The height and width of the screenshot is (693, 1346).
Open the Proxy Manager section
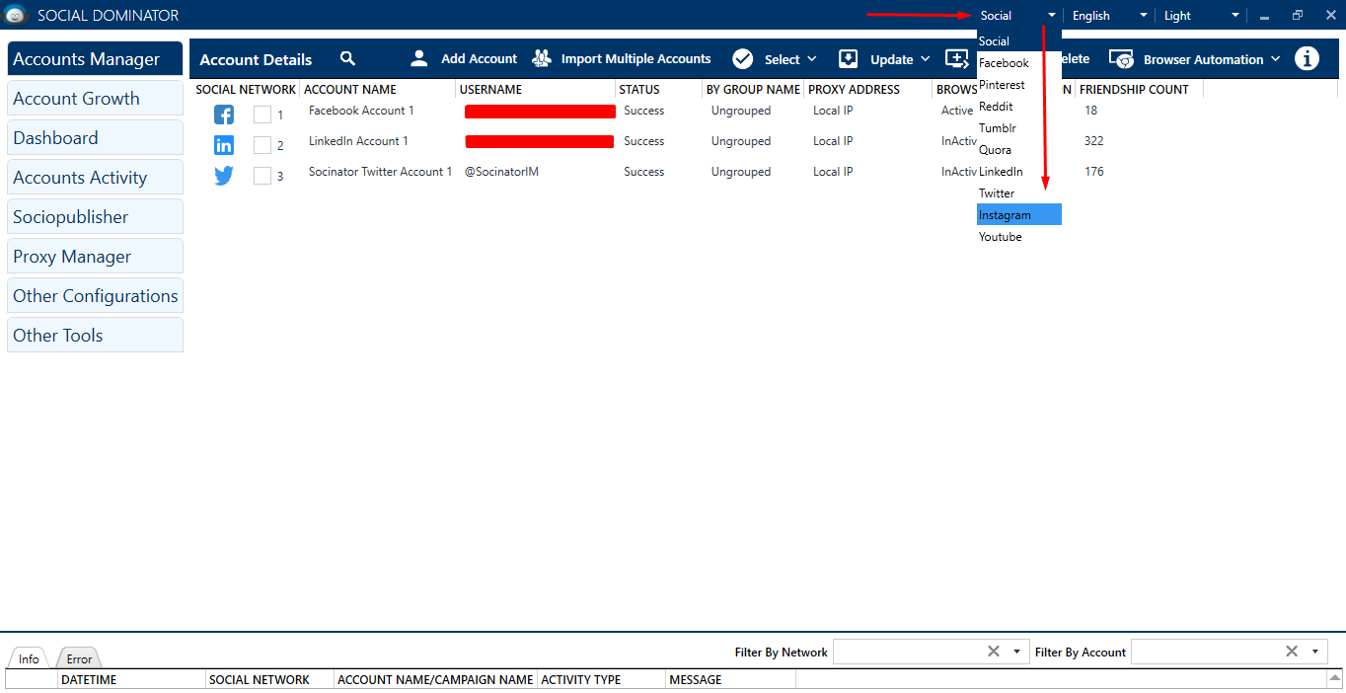pos(95,257)
